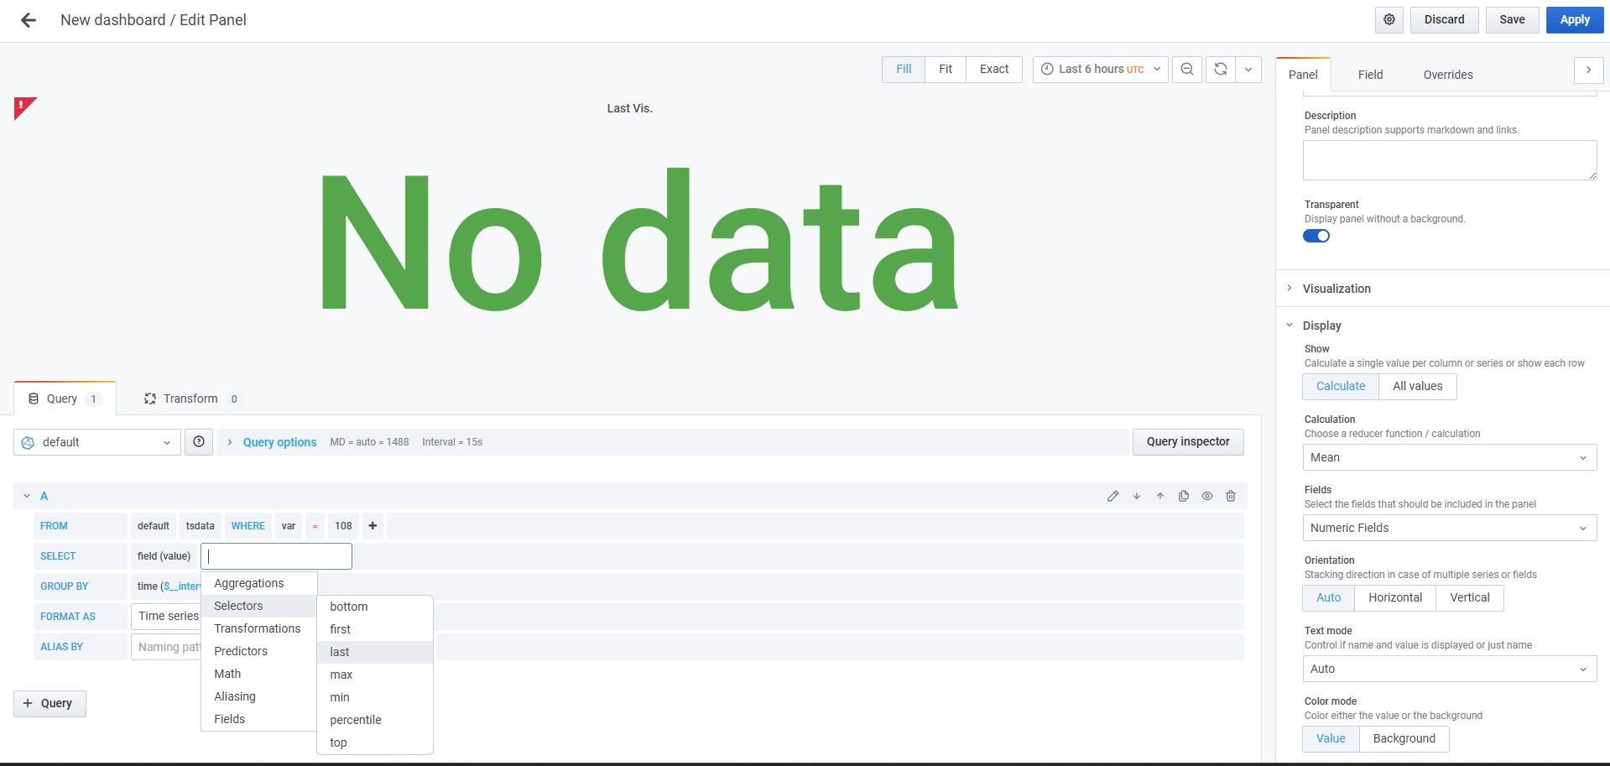Screen dimensions: 1610x766
Task: Hide query A with the eye icon
Action: click(x=1207, y=496)
